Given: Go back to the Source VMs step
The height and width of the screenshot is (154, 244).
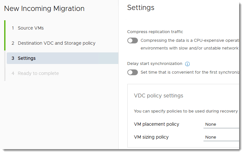Looking at the screenshot, I should pos(31,28).
